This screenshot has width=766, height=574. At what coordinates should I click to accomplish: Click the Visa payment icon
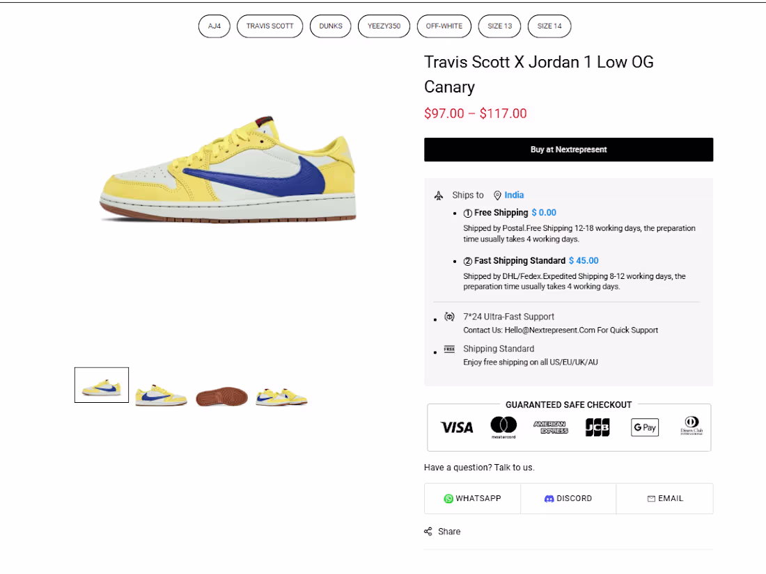456,427
